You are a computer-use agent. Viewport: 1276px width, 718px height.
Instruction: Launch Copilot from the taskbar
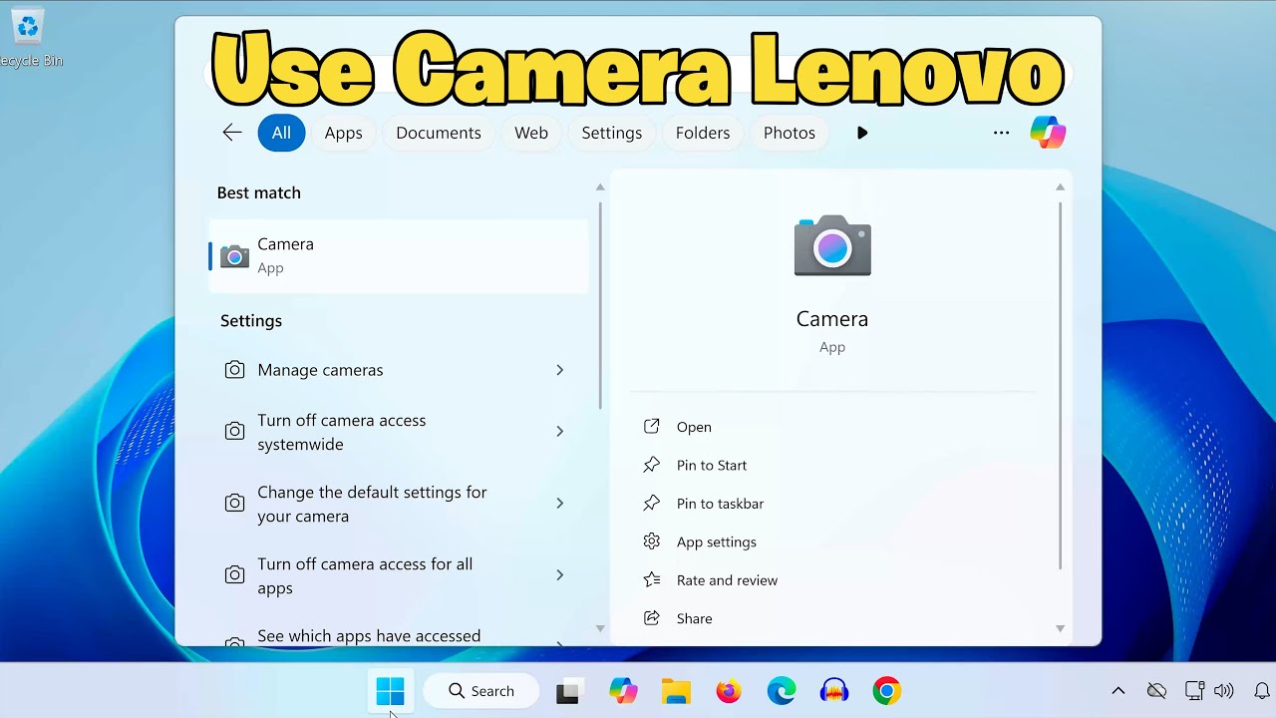tap(623, 690)
